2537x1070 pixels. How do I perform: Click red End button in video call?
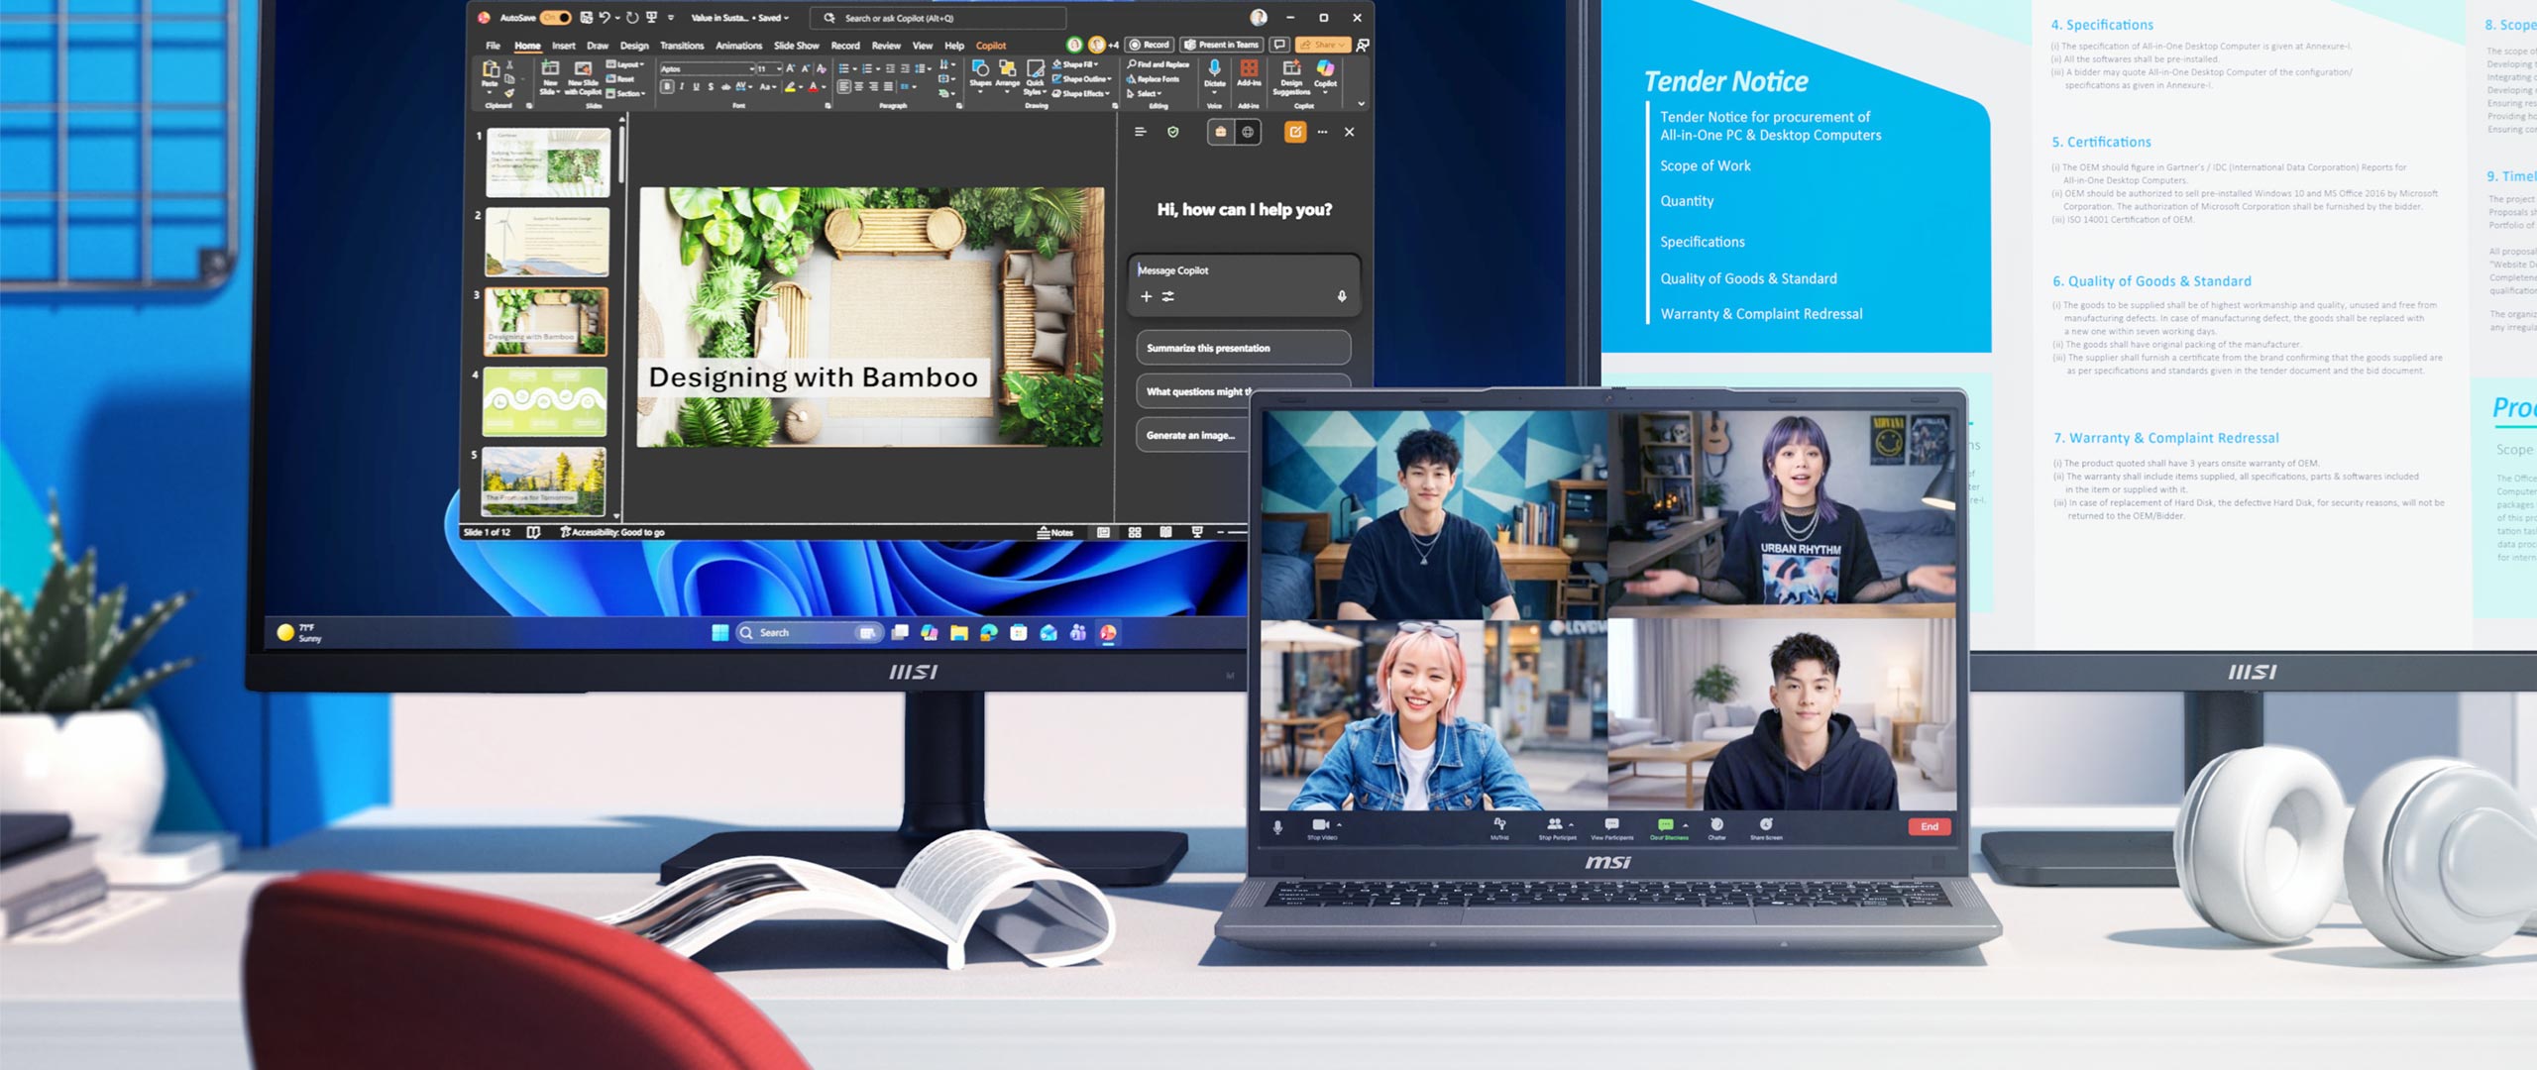point(1930,827)
